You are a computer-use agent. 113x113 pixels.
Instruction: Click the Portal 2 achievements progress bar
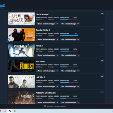pyautogui.click(x=69, y=51)
